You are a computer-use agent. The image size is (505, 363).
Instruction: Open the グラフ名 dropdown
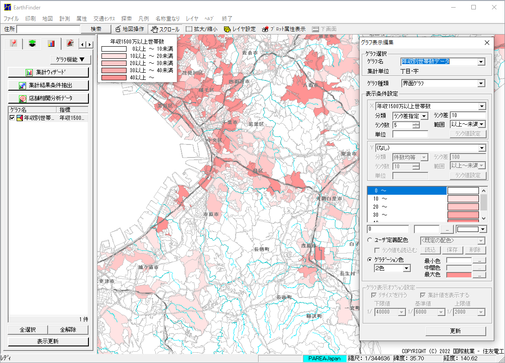click(x=481, y=61)
